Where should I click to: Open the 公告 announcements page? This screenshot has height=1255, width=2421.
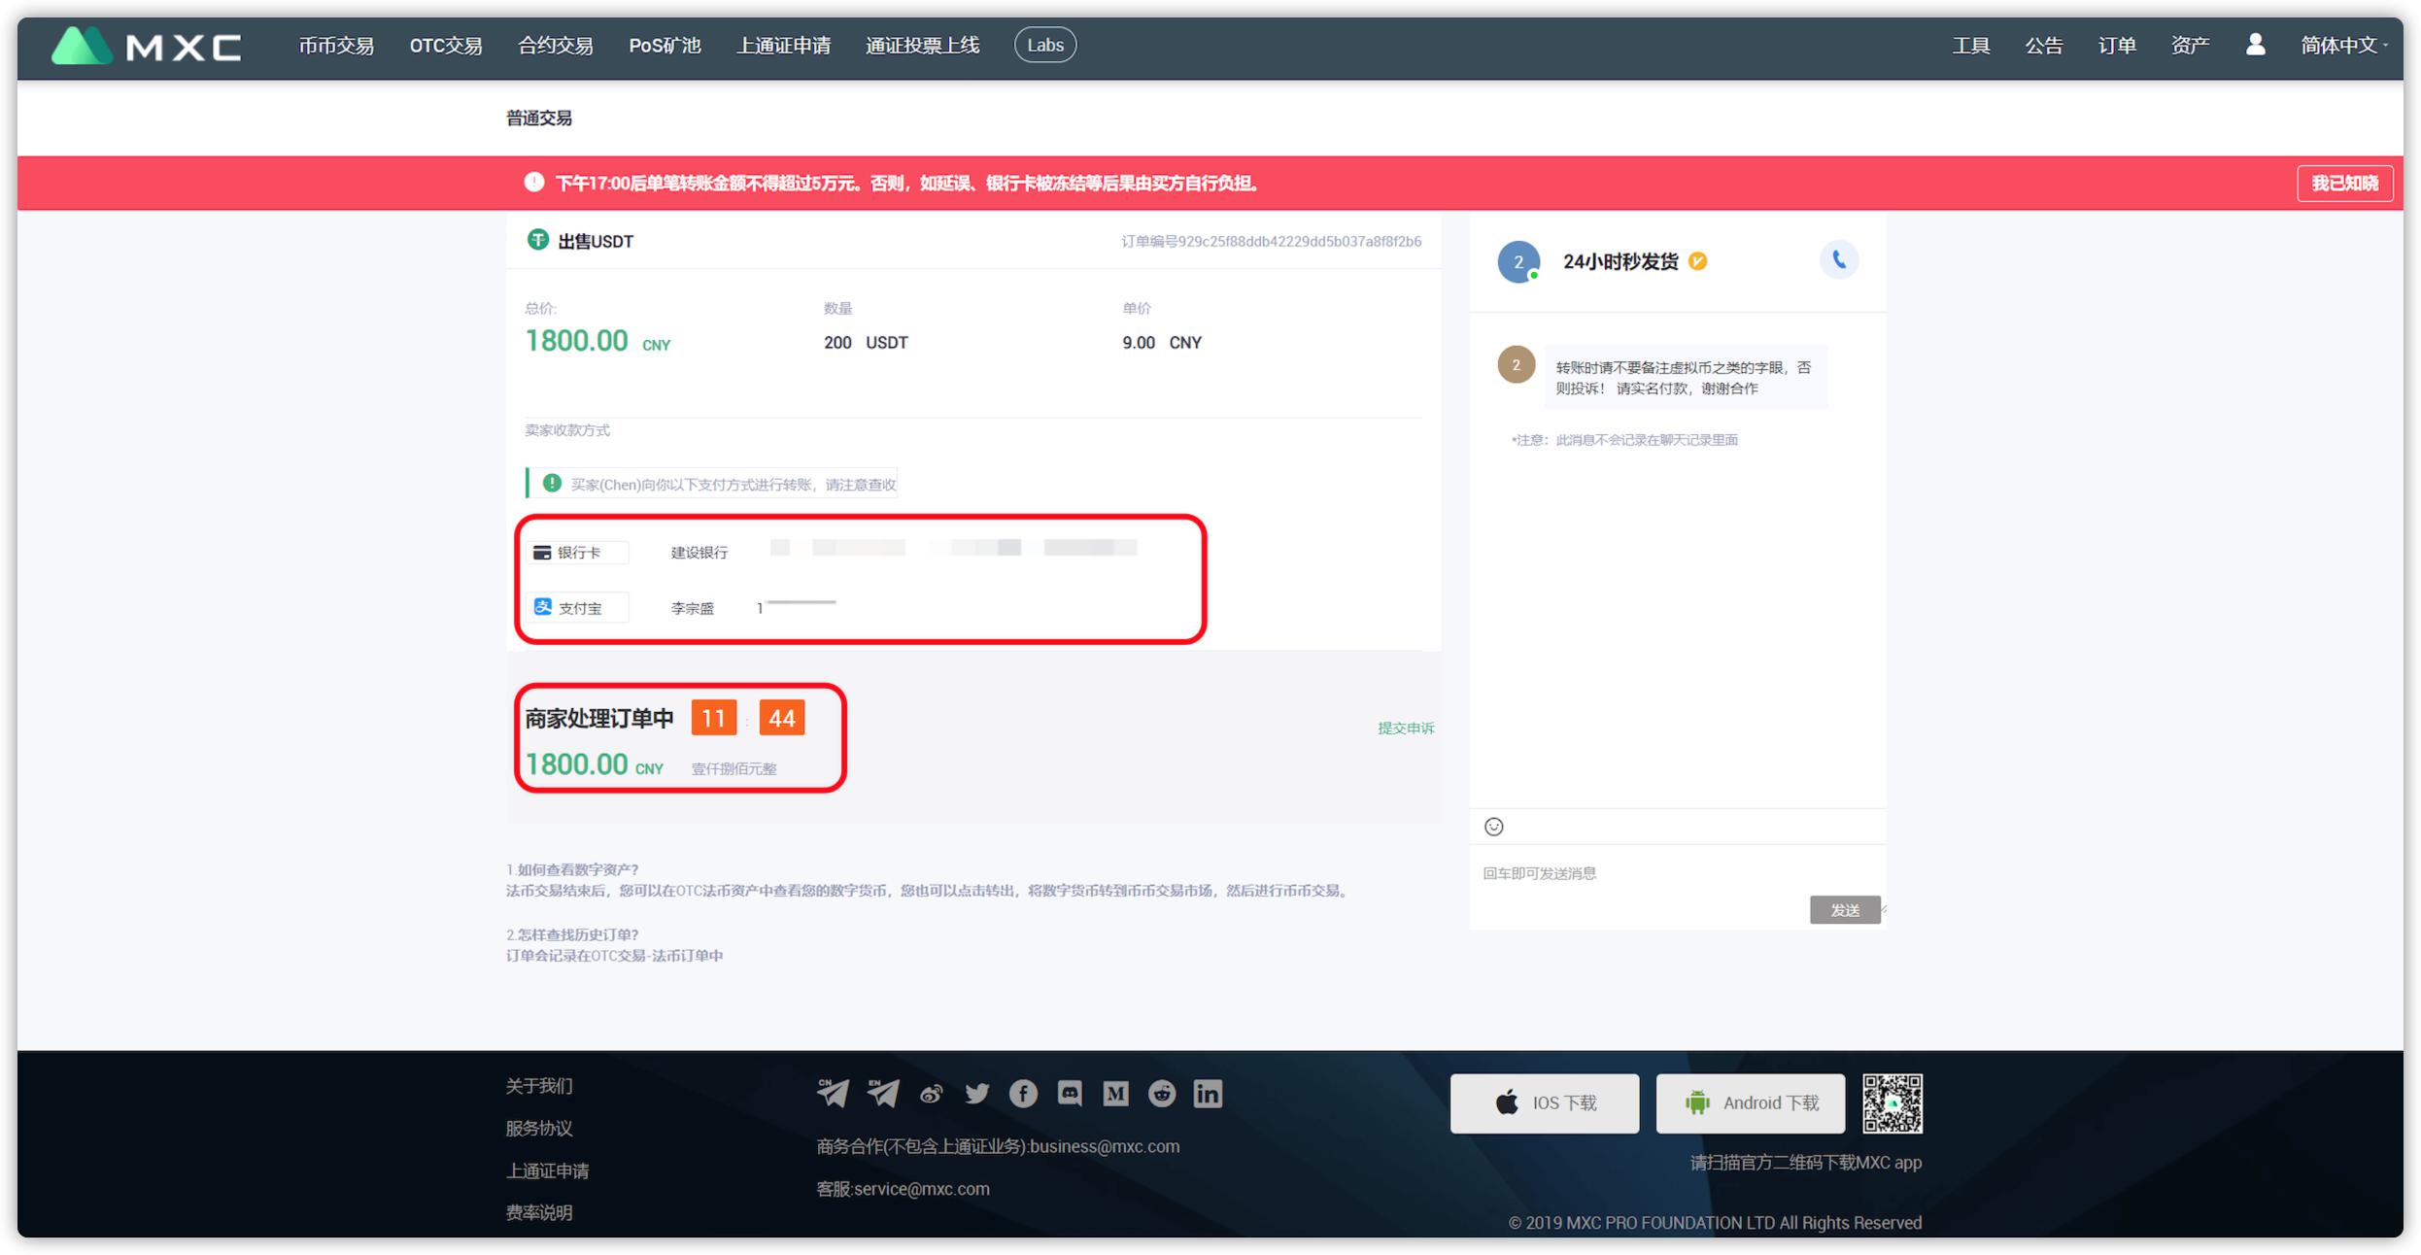(2043, 46)
